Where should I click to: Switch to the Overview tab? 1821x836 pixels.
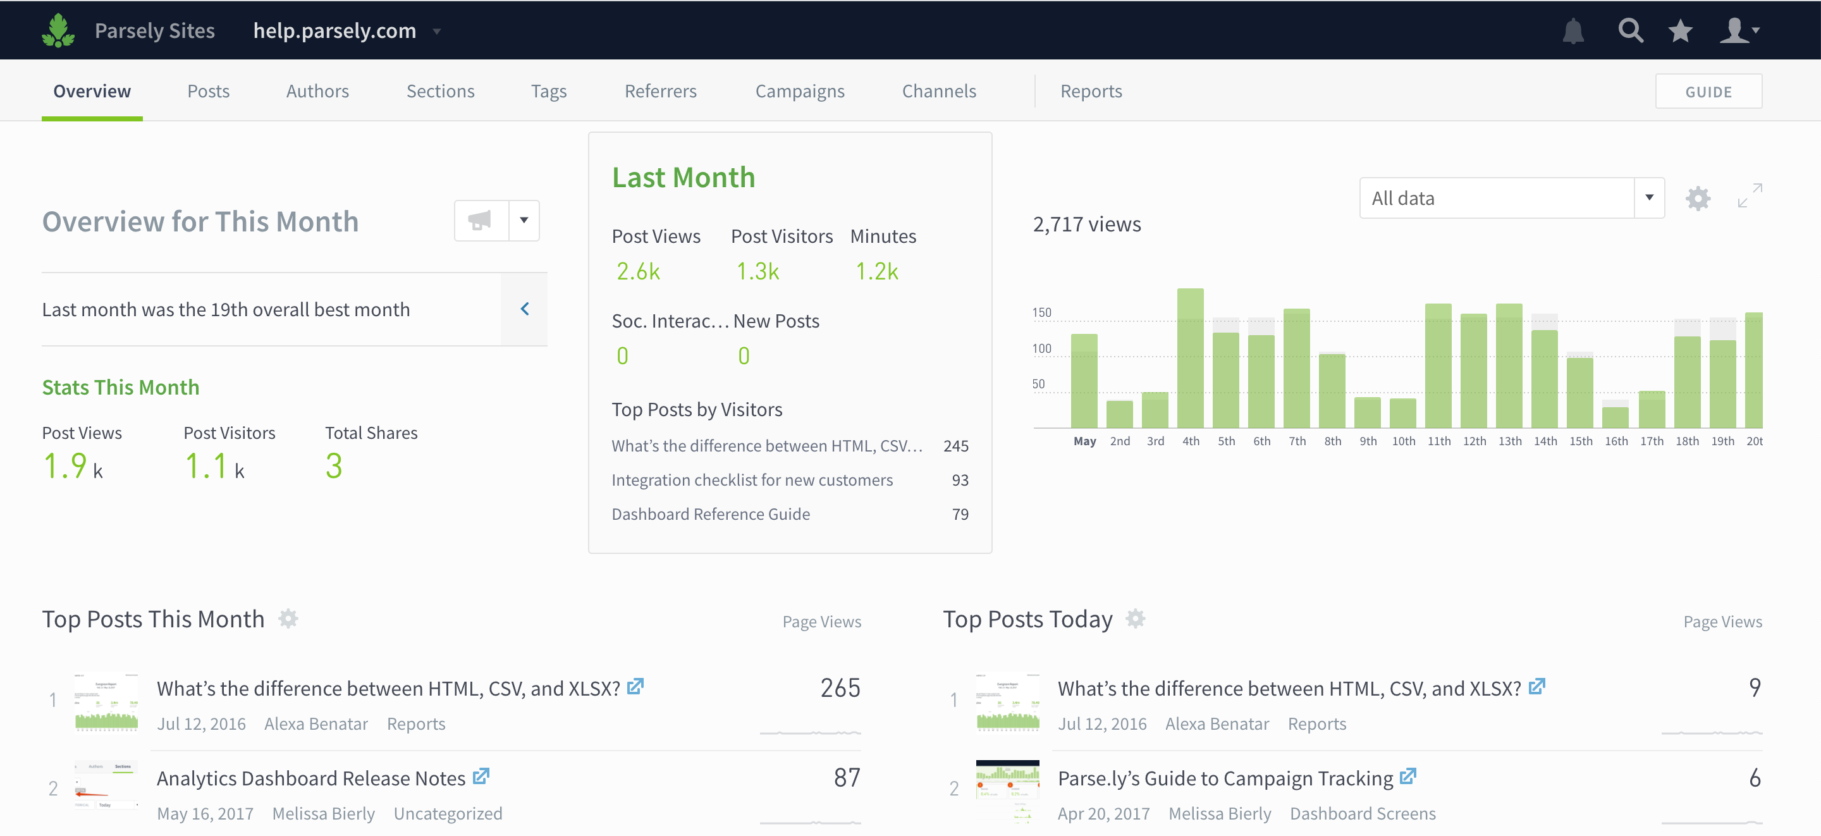pos(92,91)
